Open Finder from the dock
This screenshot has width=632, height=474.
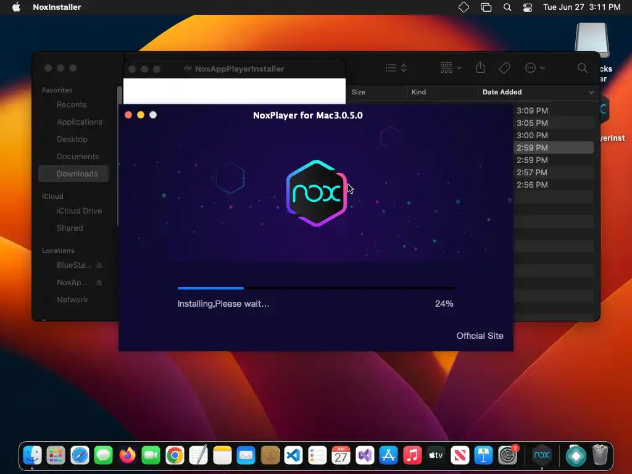click(x=32, y=455)
